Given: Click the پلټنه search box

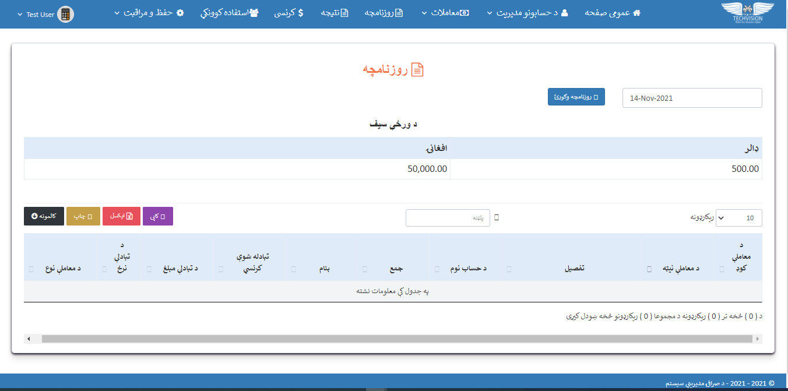Looking at the screenshot, I should pos(448,218).
